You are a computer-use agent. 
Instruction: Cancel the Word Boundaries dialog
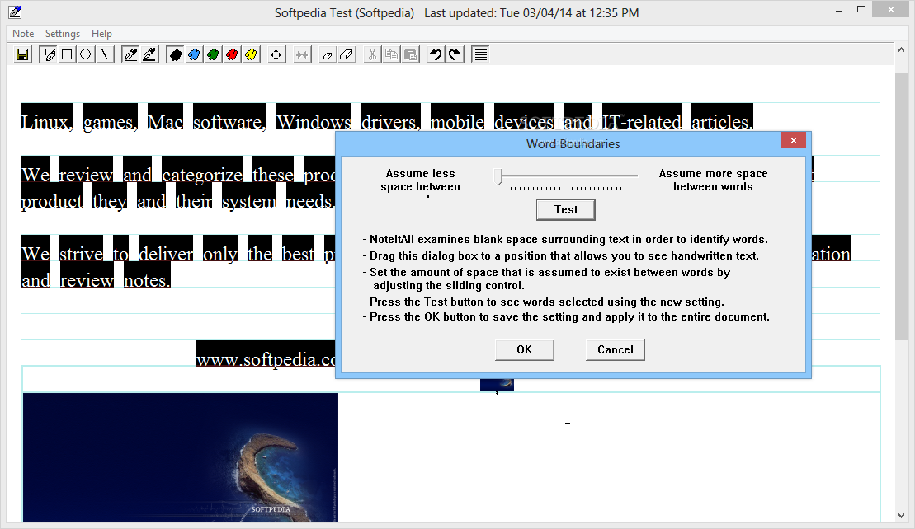tap(615, 349)
